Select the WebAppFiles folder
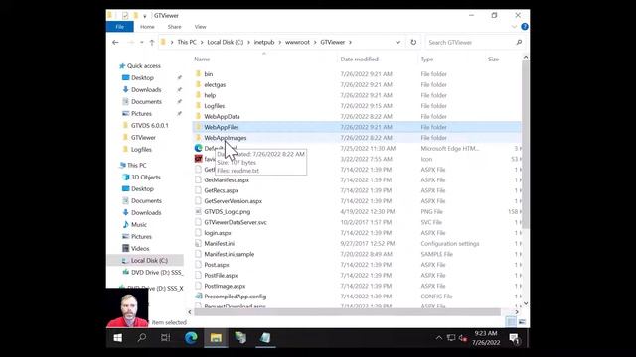The height and width of the screenshot is (357, 636). [x=222, y=127]
